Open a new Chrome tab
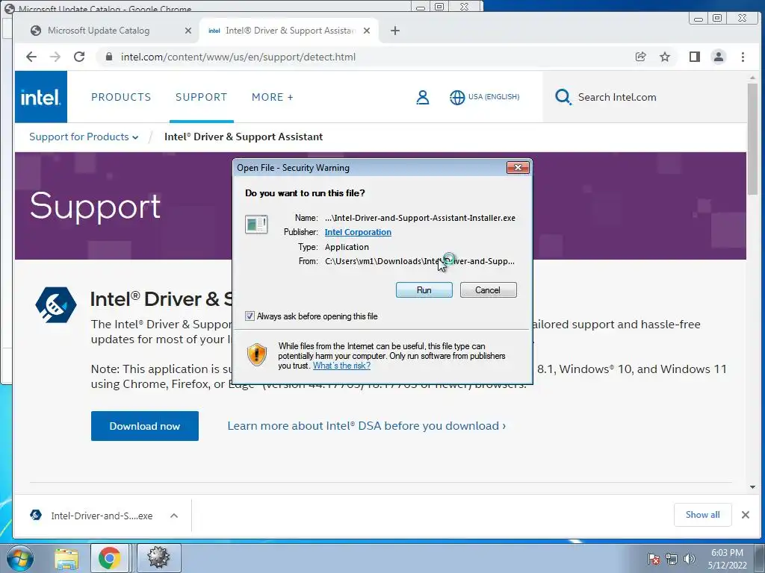Image resolution: width=765 pixels, height=573 pixels. [394, 31]
